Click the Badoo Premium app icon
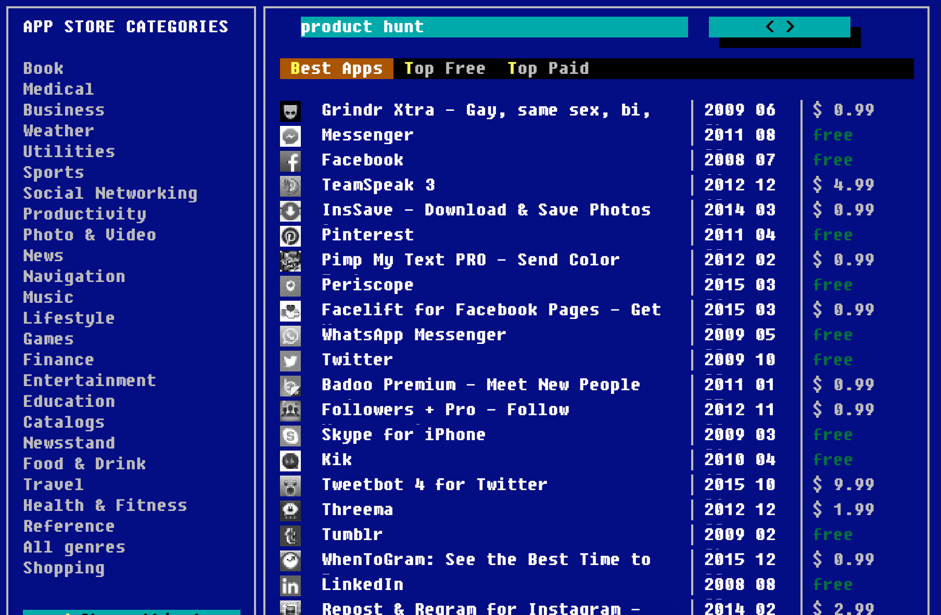The height and width of the screenshot is (615, 941). [x=290, y=386]
